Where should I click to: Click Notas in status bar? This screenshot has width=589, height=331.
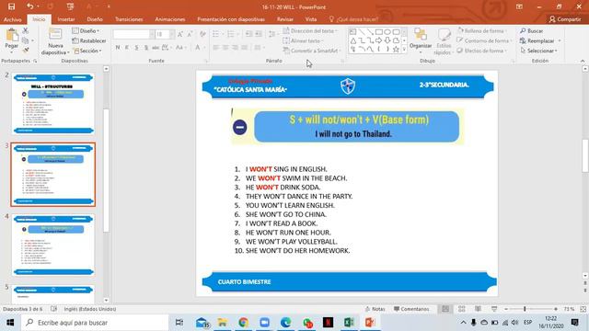[x=375, y=309]
